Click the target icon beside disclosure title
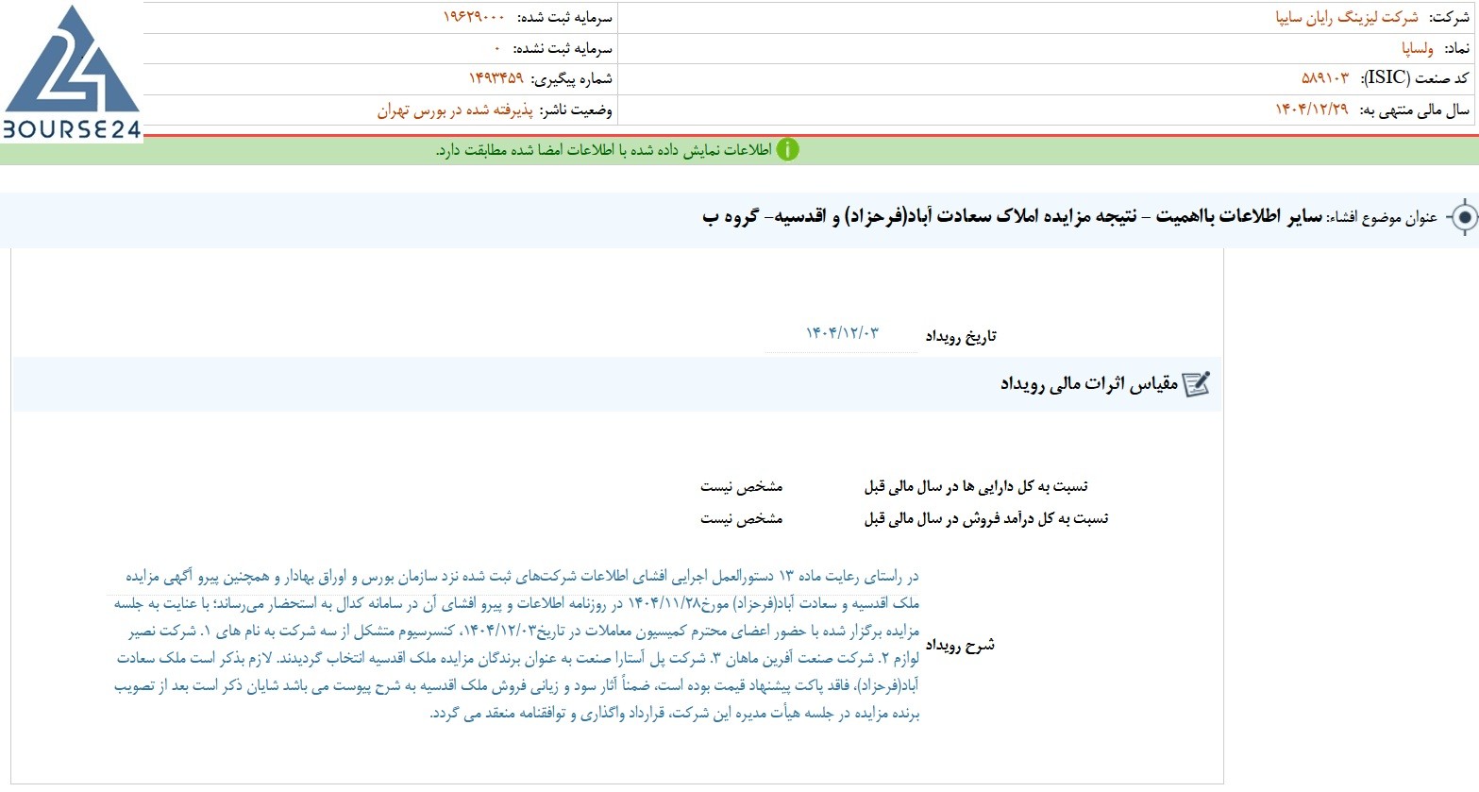This screenshot has width=1479, height=792. click(1462, 218)
